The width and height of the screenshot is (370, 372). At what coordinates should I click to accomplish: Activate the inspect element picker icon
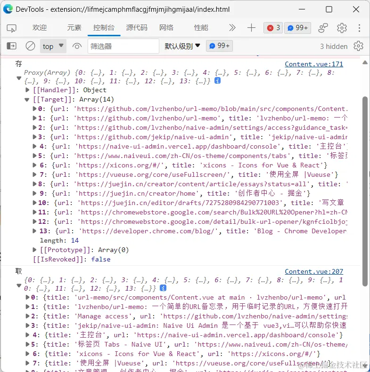point(11,28)
